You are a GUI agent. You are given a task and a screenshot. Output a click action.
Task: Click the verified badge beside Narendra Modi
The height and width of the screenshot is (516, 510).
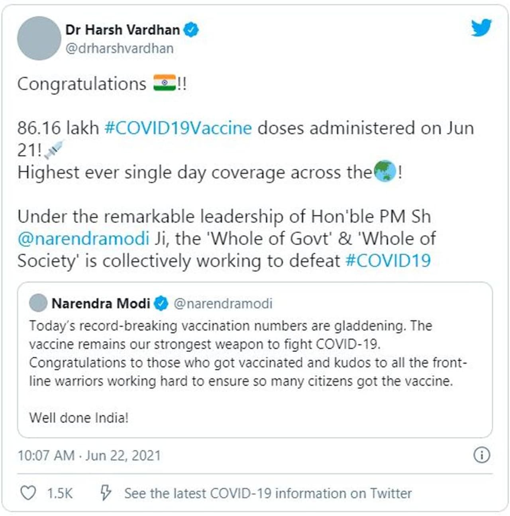(161, 303)
